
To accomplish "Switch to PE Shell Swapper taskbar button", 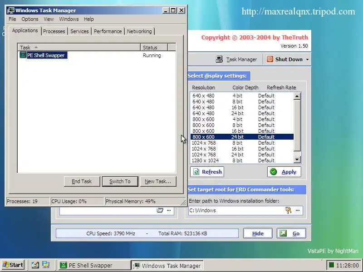I will 94,265.
